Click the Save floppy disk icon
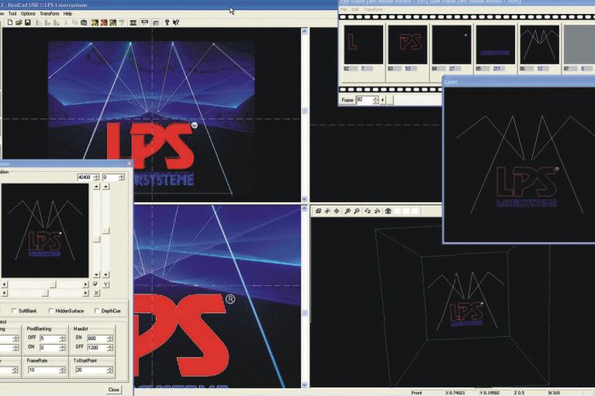The width and height of the screenshot is (595, 396). pyautogui.click(x=28, y=22)
